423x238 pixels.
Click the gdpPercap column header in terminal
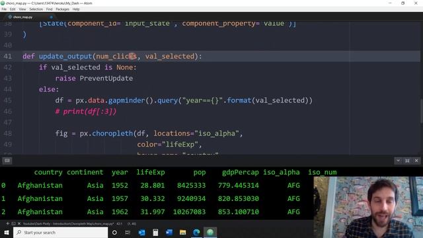point(240,172)
